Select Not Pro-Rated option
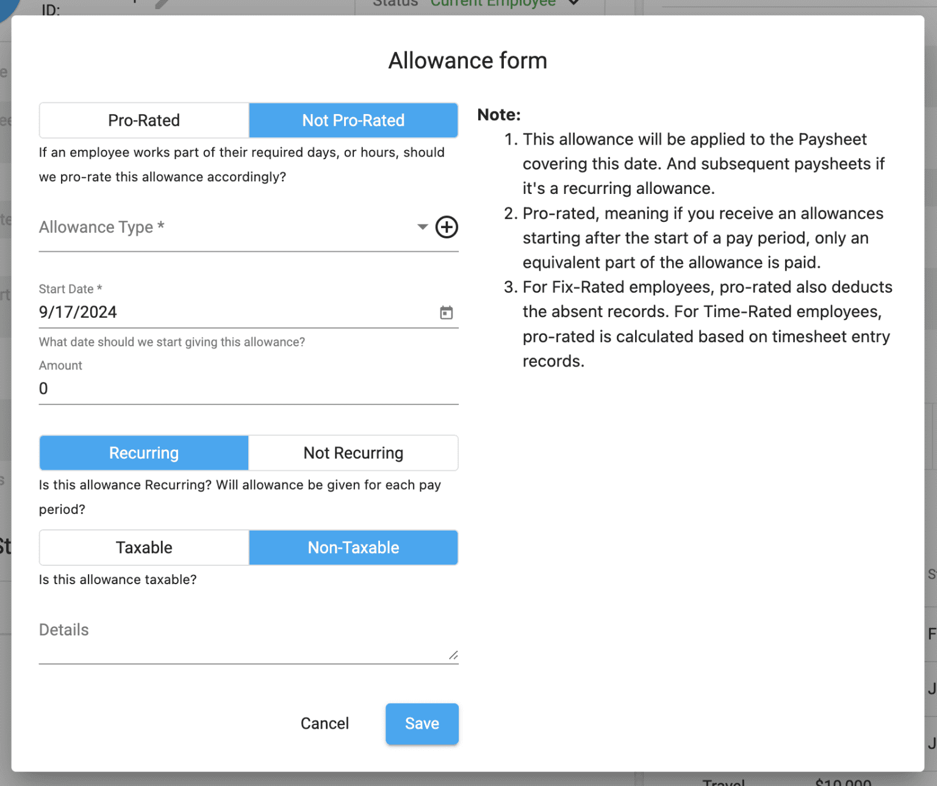This screenshot has height=786, width=937. [353, 120]
